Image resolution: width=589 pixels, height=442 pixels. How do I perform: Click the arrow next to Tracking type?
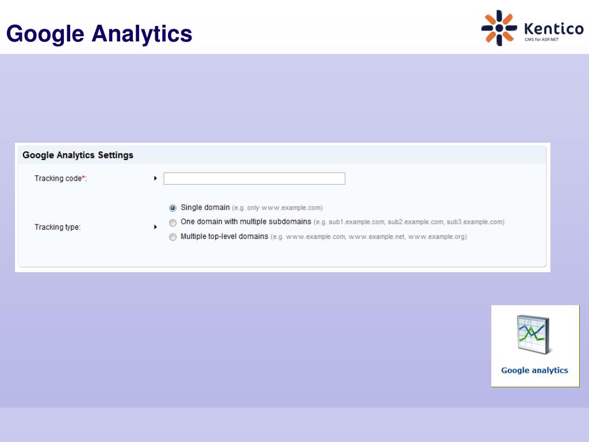(x=155, y=227)
